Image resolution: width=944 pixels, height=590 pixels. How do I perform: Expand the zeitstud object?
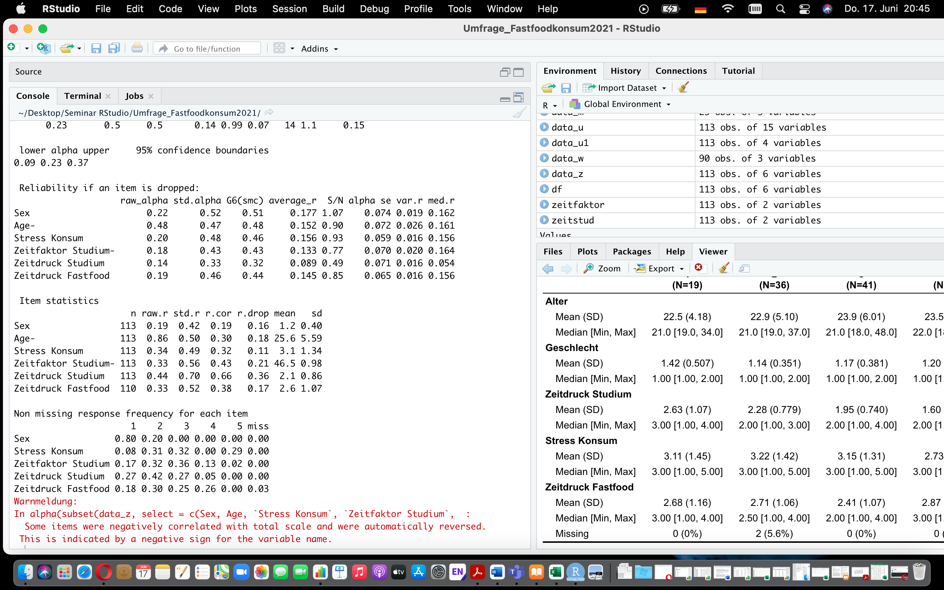[x=544, y=220]
